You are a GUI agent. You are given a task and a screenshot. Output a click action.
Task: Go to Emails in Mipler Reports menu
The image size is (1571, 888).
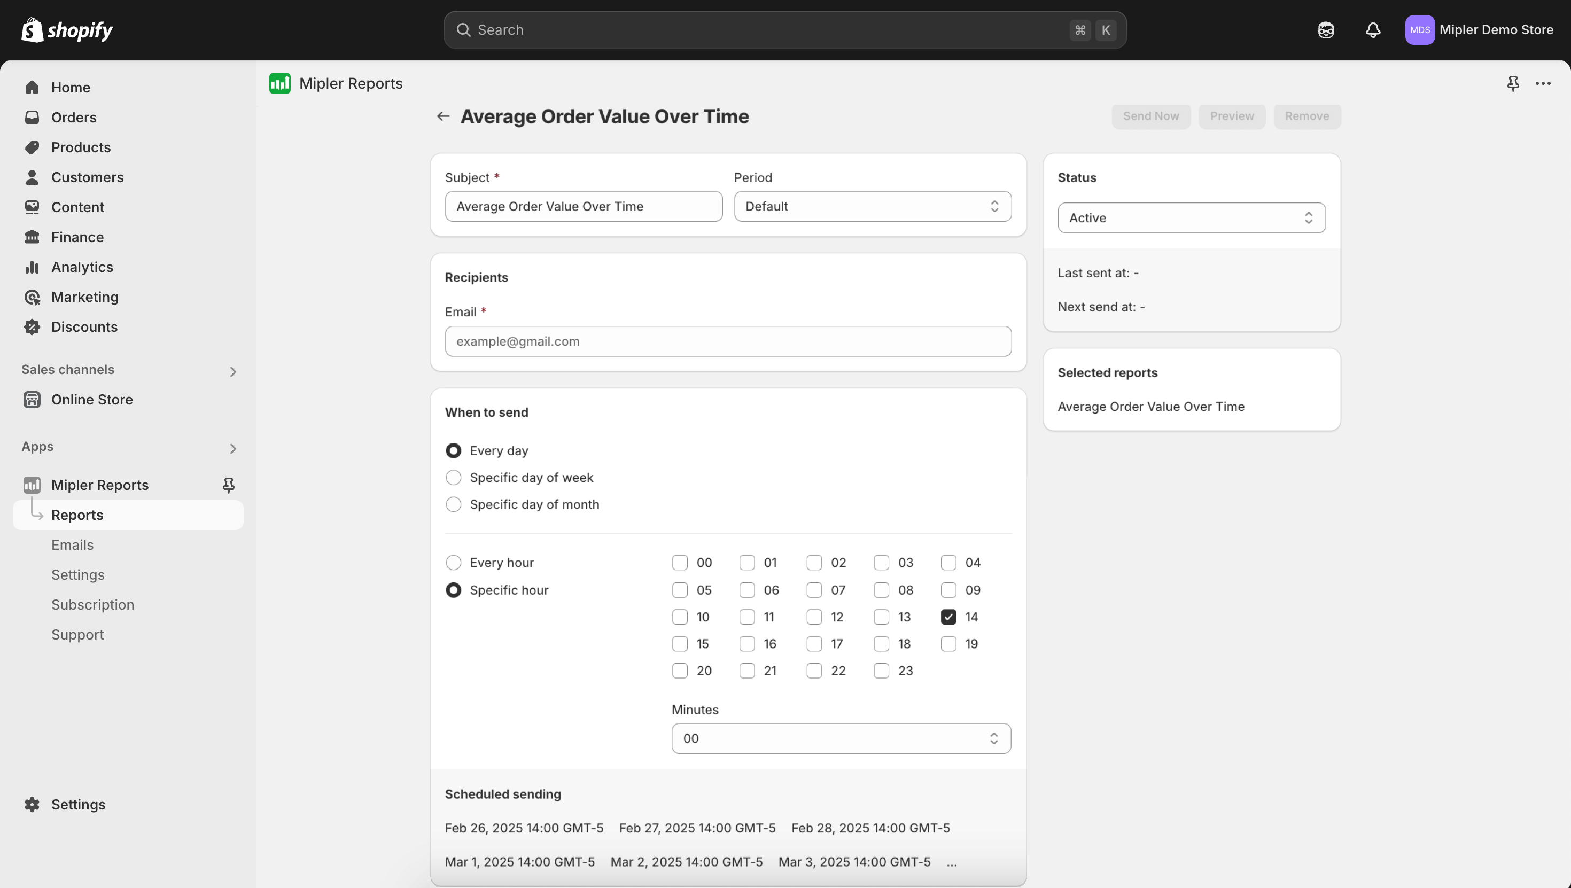click(x=72, y=544)
